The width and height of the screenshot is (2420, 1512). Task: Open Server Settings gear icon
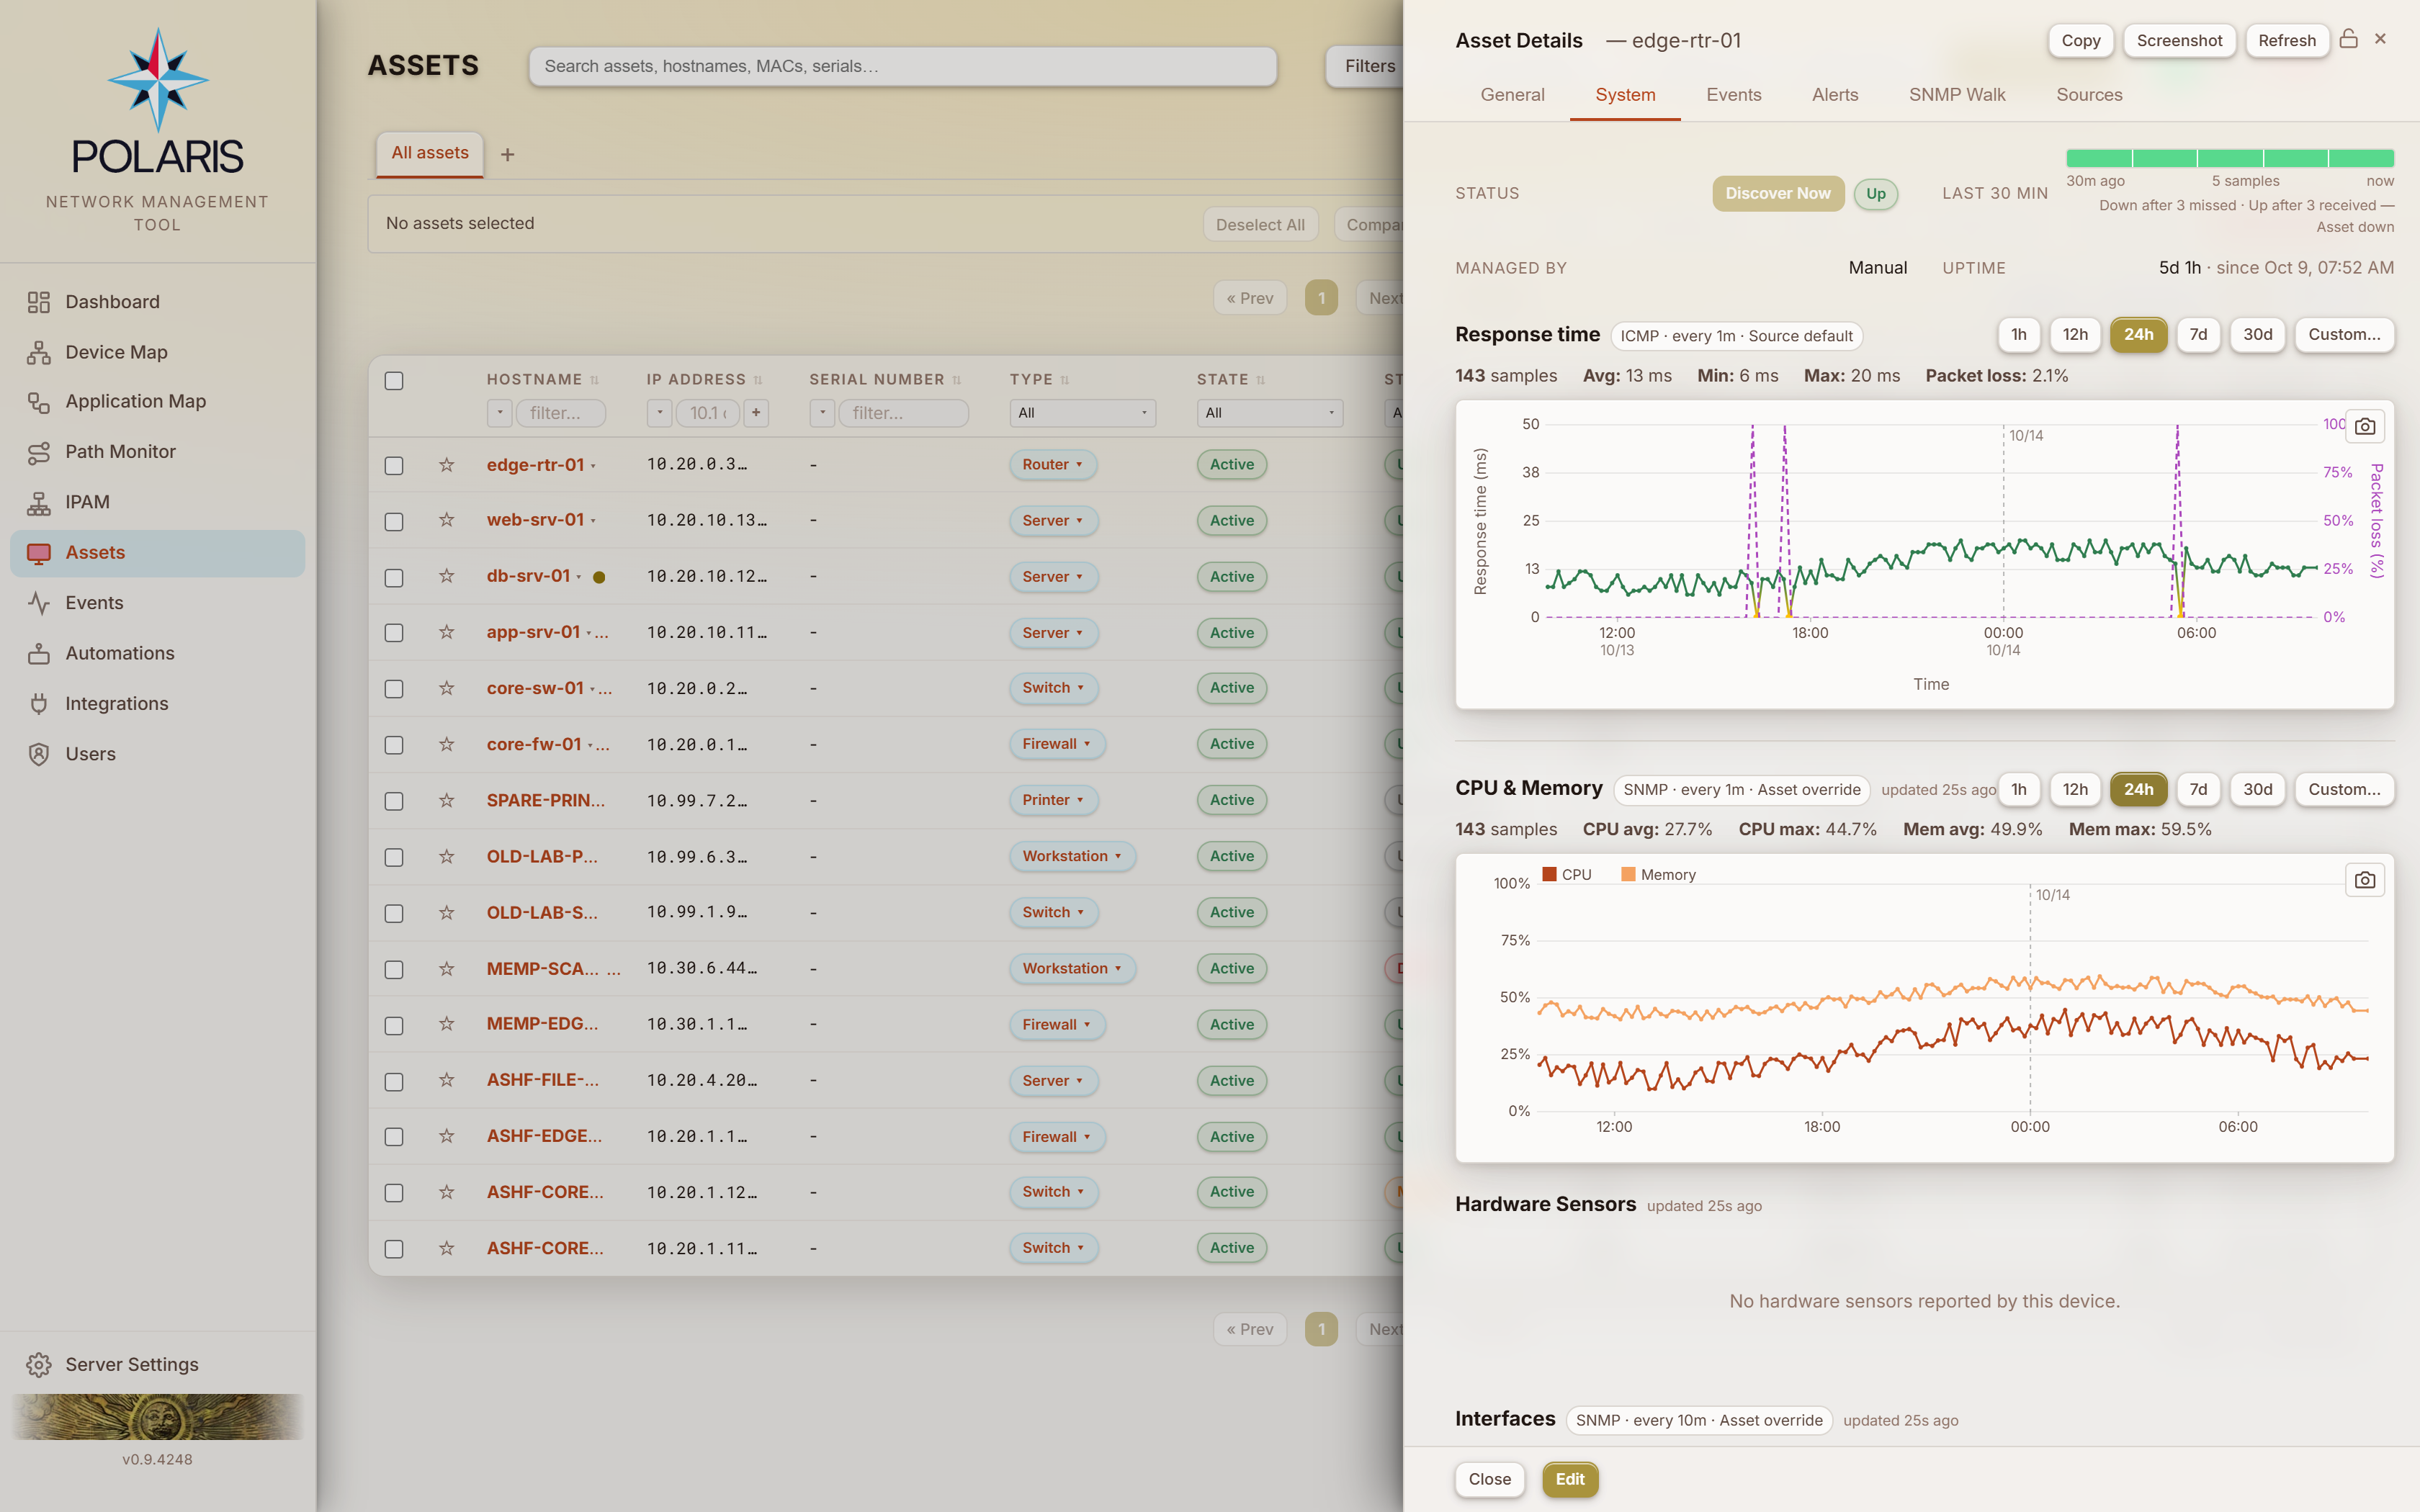[x=39, y=1365]
